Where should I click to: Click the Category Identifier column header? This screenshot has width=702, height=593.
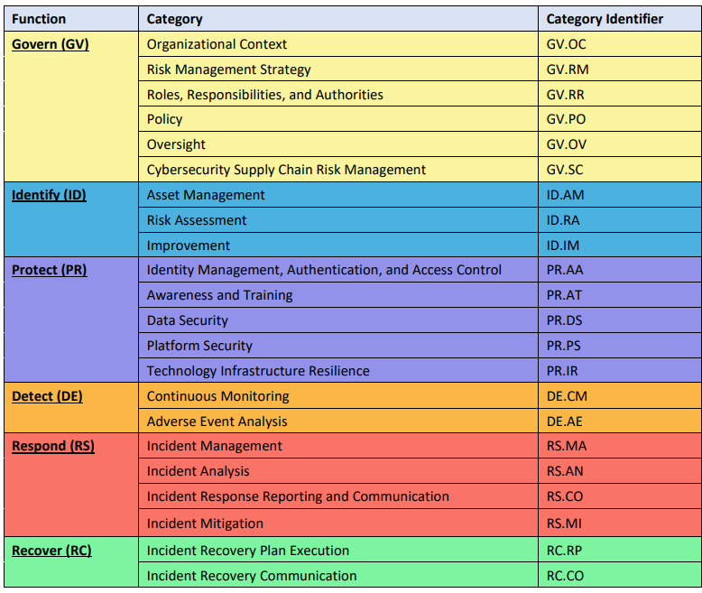605,19
